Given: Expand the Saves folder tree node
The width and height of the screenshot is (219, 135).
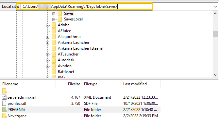Looking at the screenshot, I should pos(54,14).
